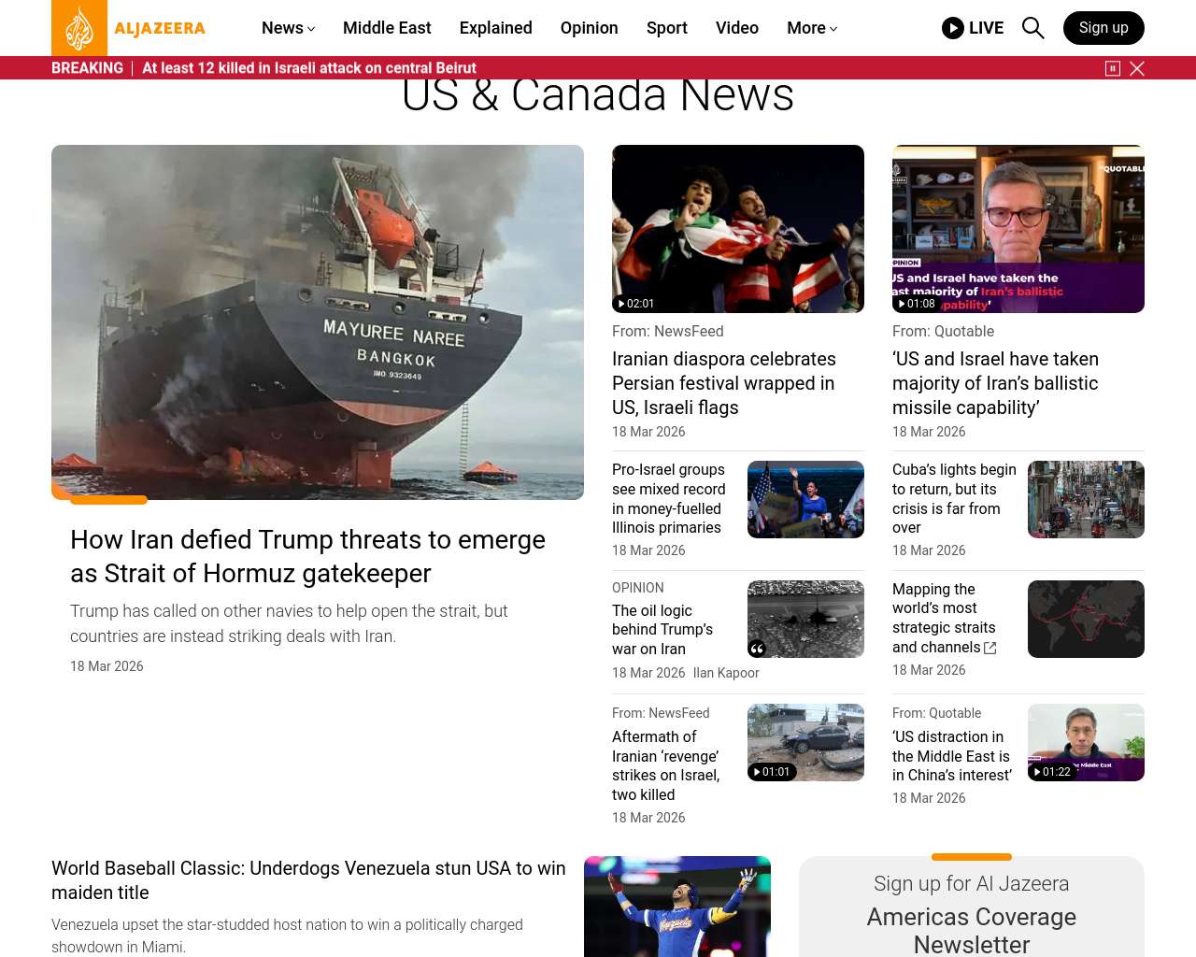Click external link icon beside strategic straits
The width and height of the screenshot is (1196, 957).
(x=990, y=648)
